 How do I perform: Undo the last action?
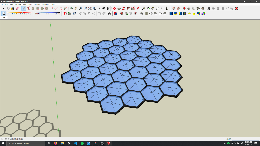[x=100, y=13]
